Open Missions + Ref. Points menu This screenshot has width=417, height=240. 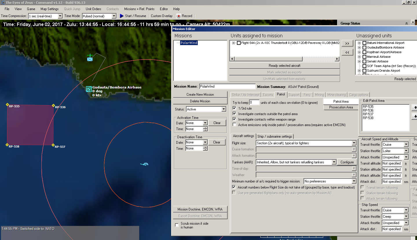pos(139,9)
